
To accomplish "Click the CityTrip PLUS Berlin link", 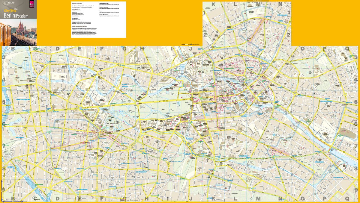I will (x=76, y=10).
